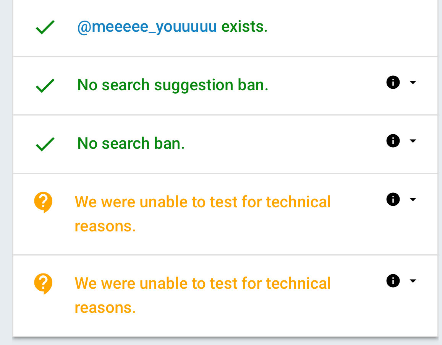Image resolution: width=442 pixels, height=345 pixels.
Task: Expand the No search ban dropdown arrow
Action: 413,141
